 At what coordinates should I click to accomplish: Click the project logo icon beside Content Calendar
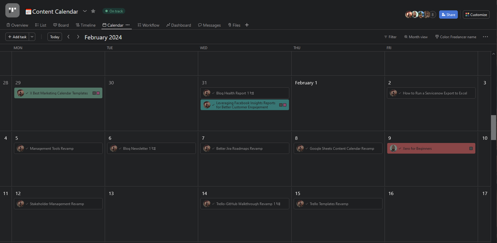(12, 10)
